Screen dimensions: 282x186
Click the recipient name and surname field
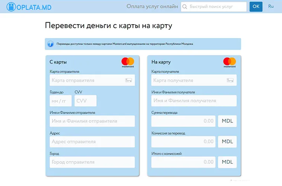point(194,101)
